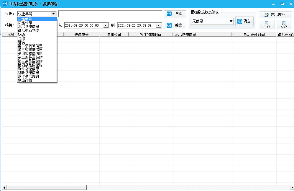Select 签收物流信息 option
The height and width of the screenshot is (191, 294).
coord(37,73)
